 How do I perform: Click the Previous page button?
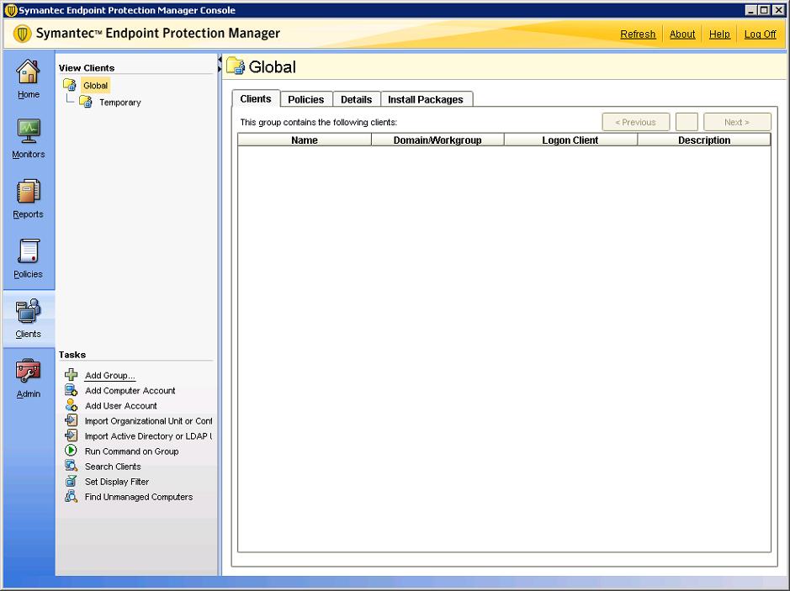636,122
